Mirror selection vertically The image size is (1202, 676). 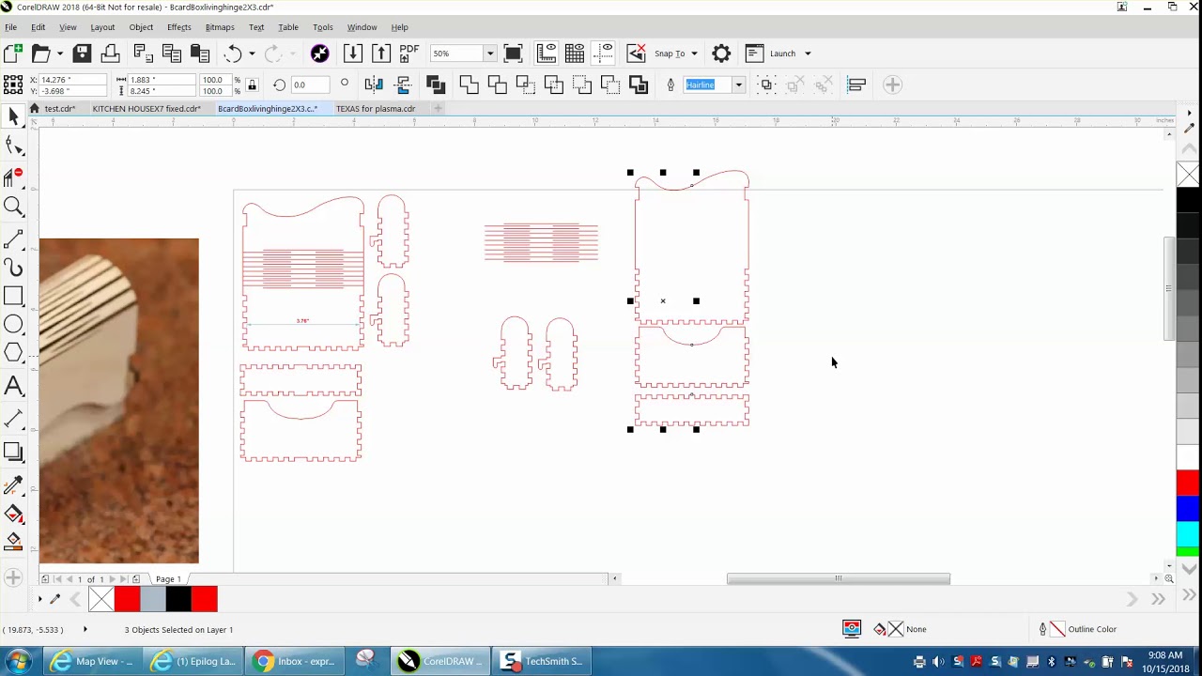[x=404, y=84]
